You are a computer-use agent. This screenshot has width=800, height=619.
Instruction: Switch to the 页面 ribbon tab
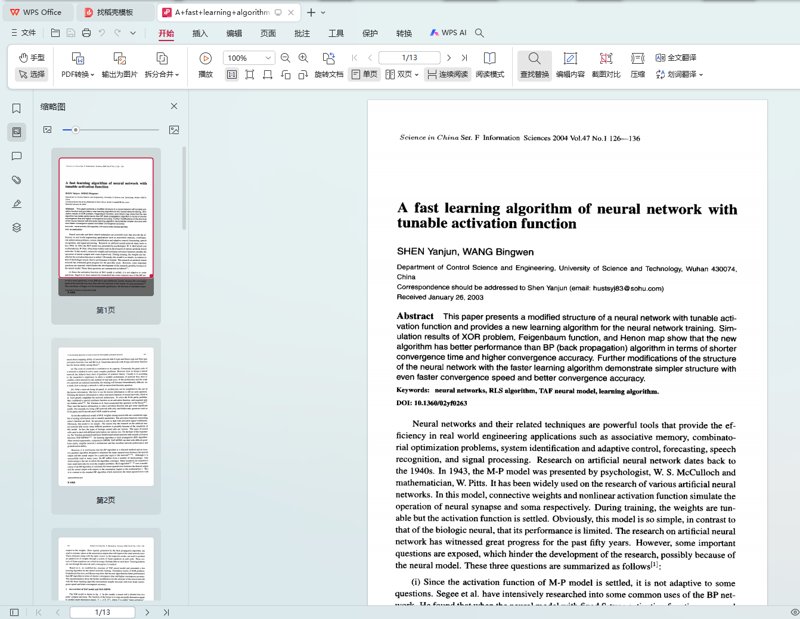pos(268,33)
